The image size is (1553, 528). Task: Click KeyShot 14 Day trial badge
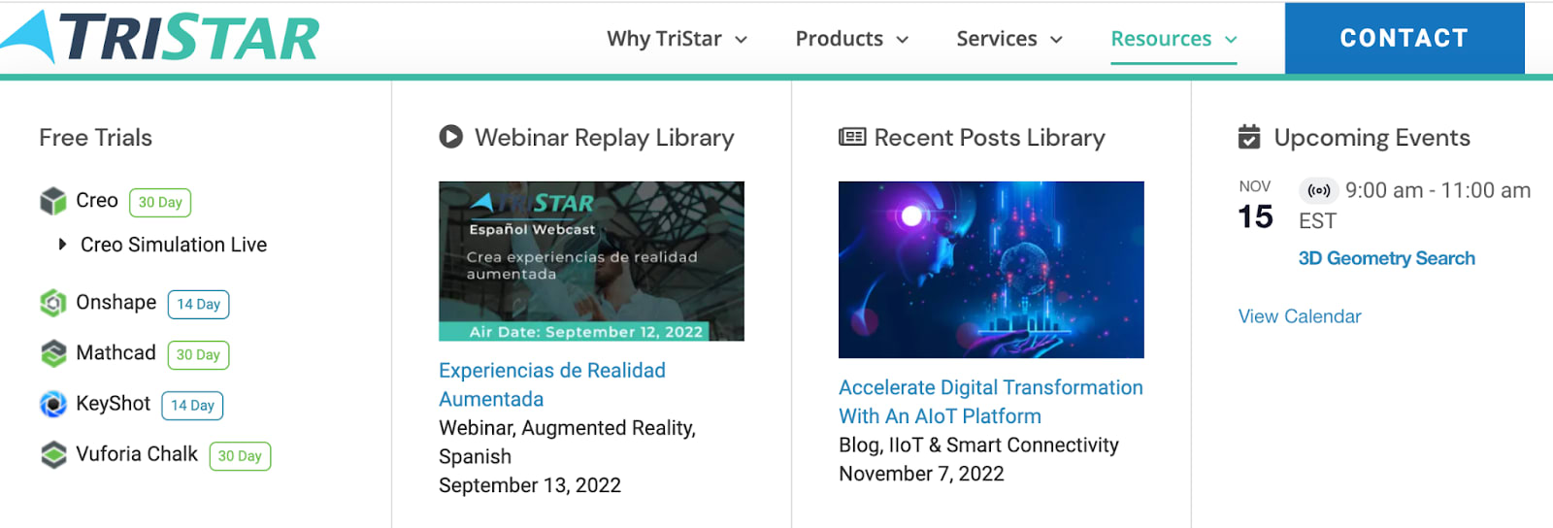(192, 405)
